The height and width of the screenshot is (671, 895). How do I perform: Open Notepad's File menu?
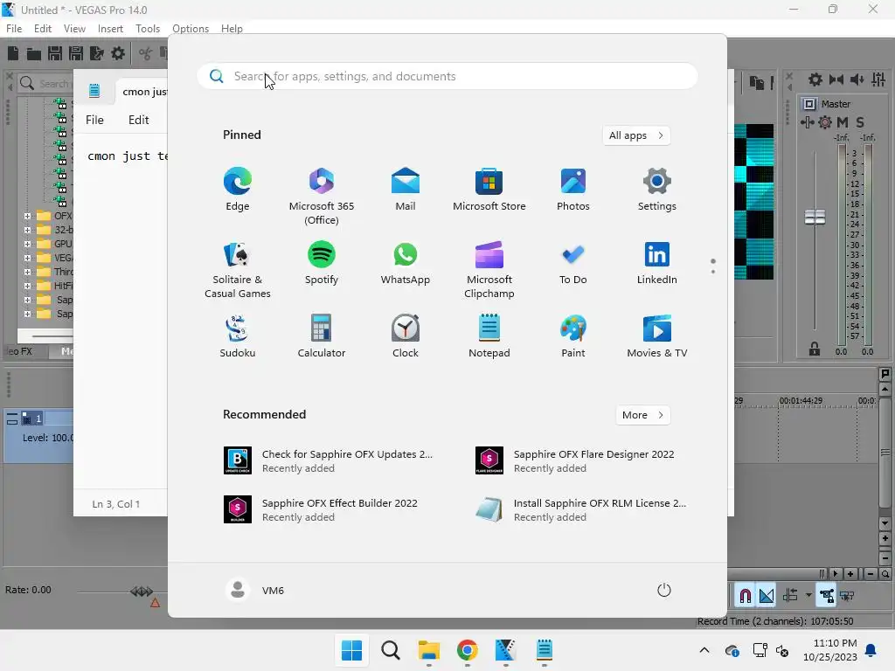coord(94,120)
